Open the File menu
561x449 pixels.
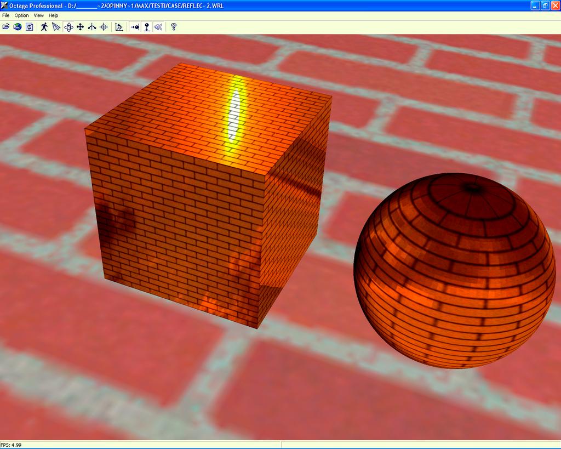5,15
